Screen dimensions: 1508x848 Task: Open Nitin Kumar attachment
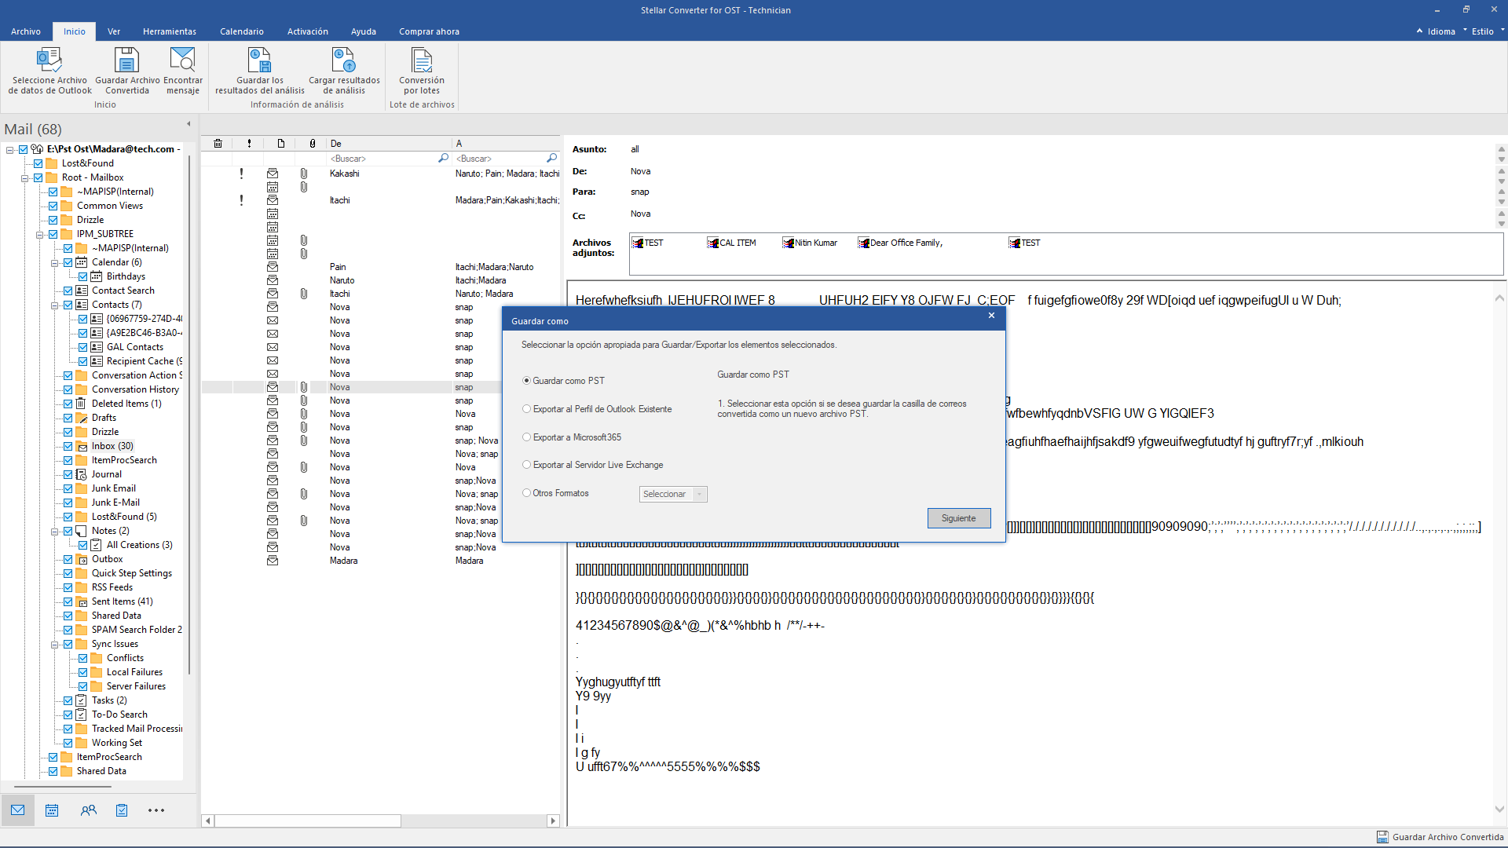(x=810, y=243)
